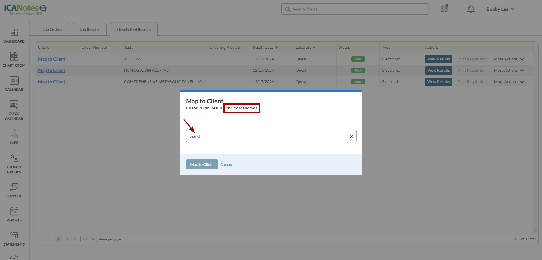Click the client Search field in dialog
Viewport: 542px width, 260px height.
pyautogui.click(x=267, y=136)
